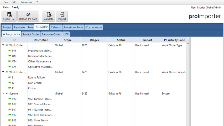Click the green icon beside code C

[x=10, y=88]
